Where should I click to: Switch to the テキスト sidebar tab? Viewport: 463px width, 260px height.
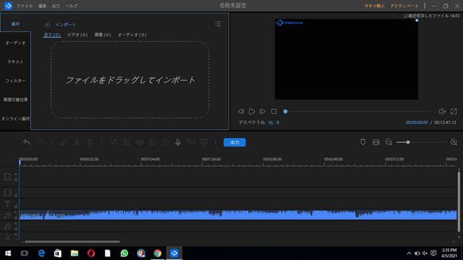coord(15,61)
